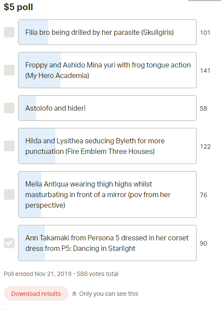Click the lock icon beside the privacy note
The height and width of the screenshot is (310, 222).
click(x=74, y=294)
